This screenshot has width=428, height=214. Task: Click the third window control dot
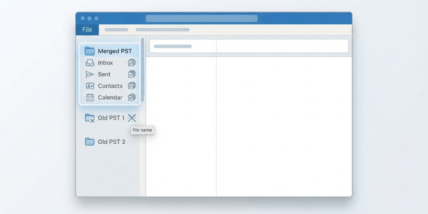click(96, 18)
